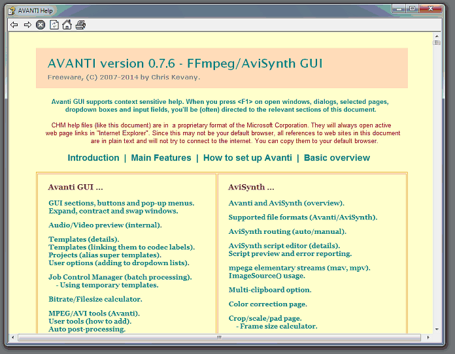Open Bitrate/Filesize calculator link
Viewport: 455px width, 354px height.
(95, 299)
